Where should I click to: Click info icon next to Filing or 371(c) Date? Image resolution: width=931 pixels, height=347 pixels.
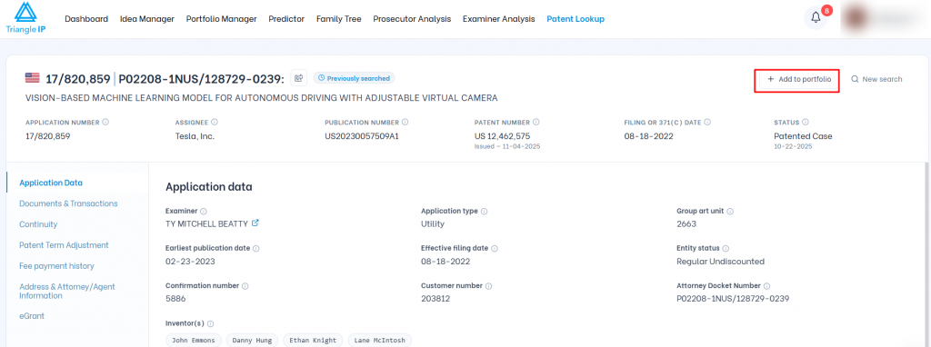tap(707, 123)
